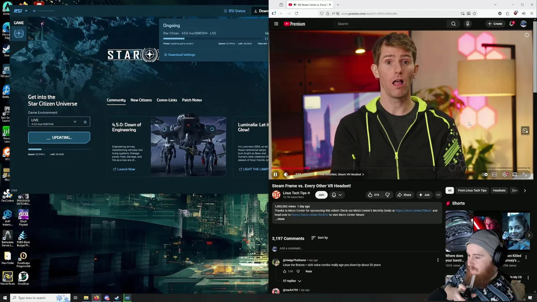
Task: Switch to the Community tab
Action: coord(116,100)
